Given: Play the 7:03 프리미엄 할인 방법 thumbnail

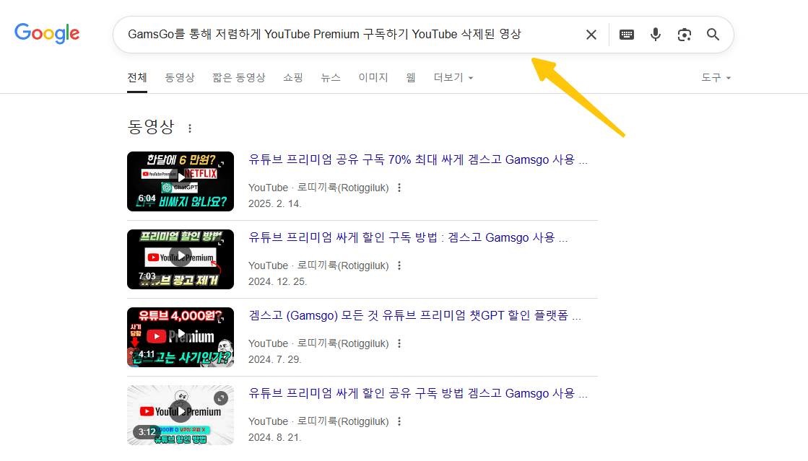Looking at the screenshot, I should tap(181, 259).
